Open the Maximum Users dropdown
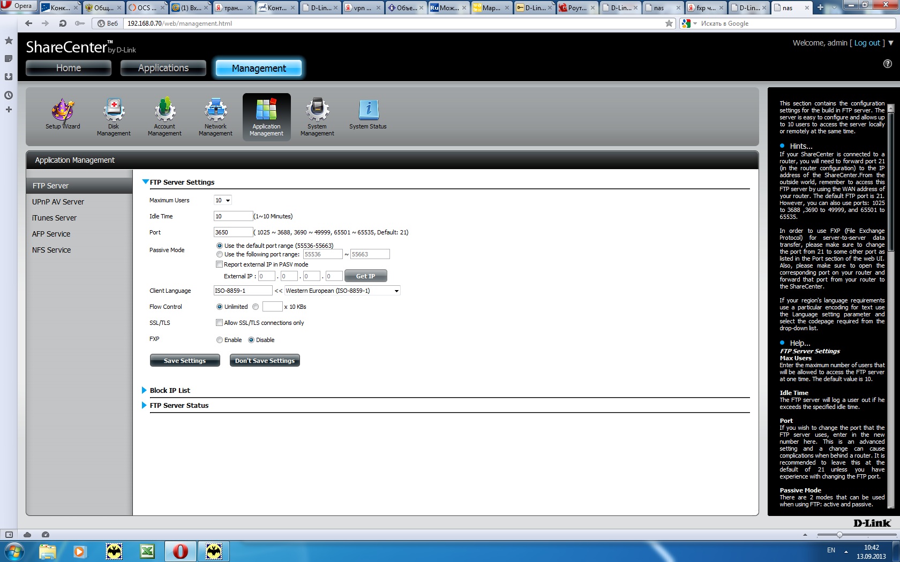 tap(222, 200)
